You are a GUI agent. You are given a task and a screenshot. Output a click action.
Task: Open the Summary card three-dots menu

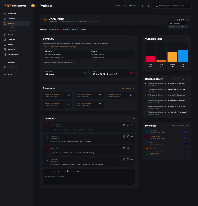click(x=134, y=39)
